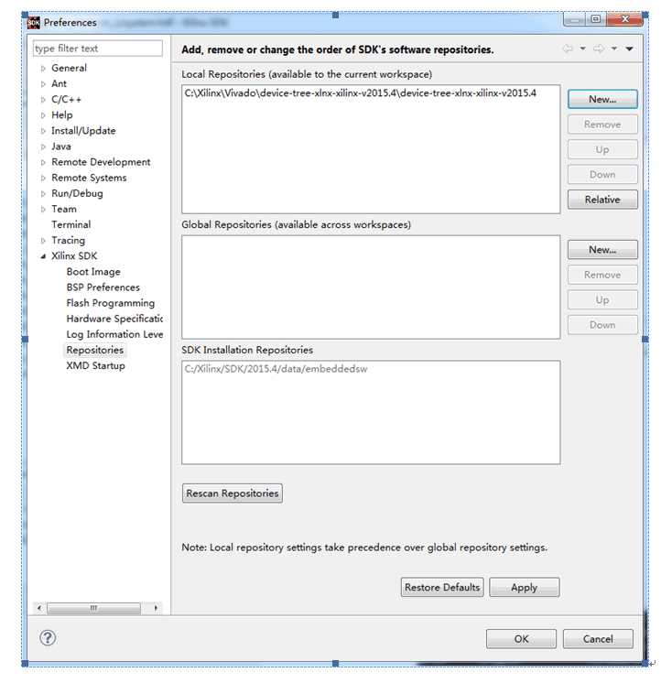661x683 pixels.
Task: Click the back navigation arrow icon
Action: (568, 49)
